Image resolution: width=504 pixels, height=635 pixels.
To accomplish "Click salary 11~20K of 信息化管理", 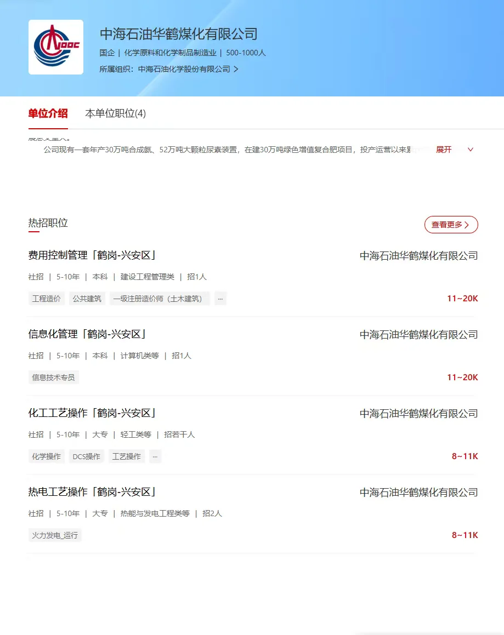I will point(462,377).
